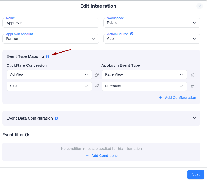Open the Purchase event type dropdown

click(x=144, y=86)
